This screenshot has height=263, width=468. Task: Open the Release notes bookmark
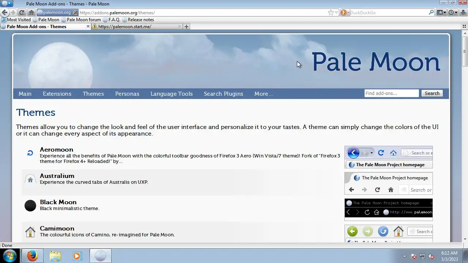tap(138, 20)
